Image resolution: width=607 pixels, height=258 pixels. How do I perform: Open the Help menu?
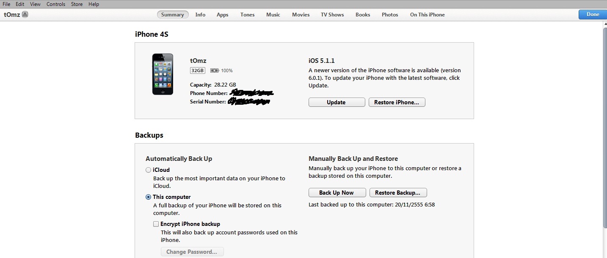[x=94, y=4]
